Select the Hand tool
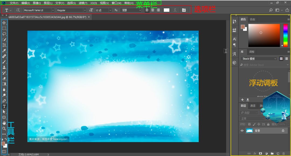This screenshot has width=291, height=156. tap(4, 123)
